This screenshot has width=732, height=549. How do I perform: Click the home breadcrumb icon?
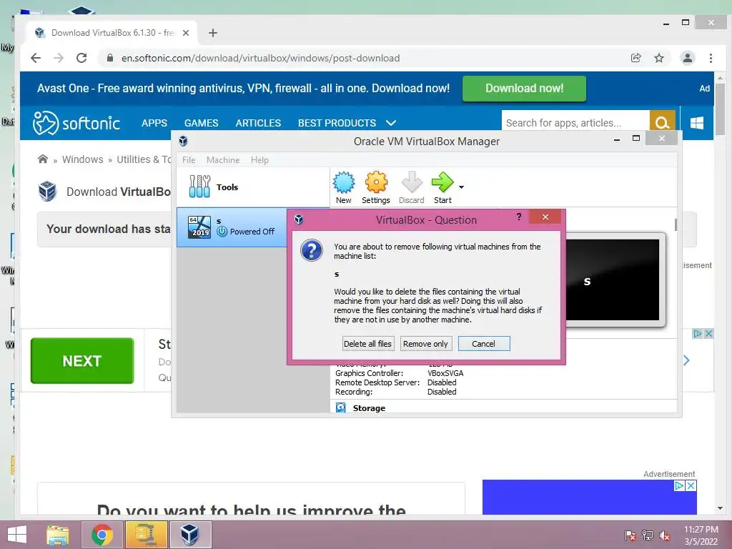42,159
